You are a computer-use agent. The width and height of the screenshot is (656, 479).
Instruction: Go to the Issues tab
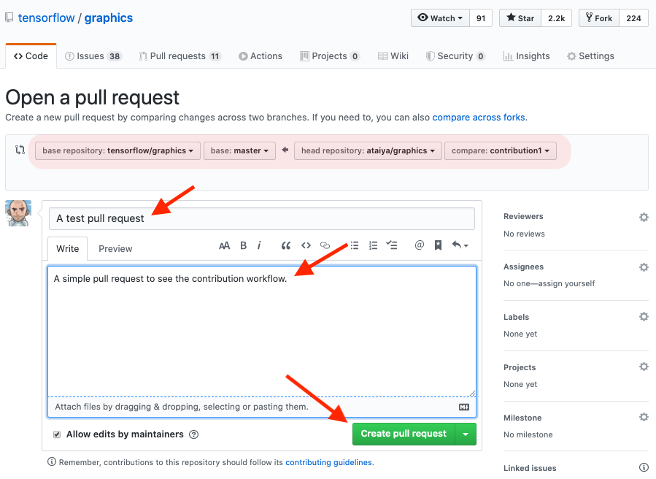point(93,56)
